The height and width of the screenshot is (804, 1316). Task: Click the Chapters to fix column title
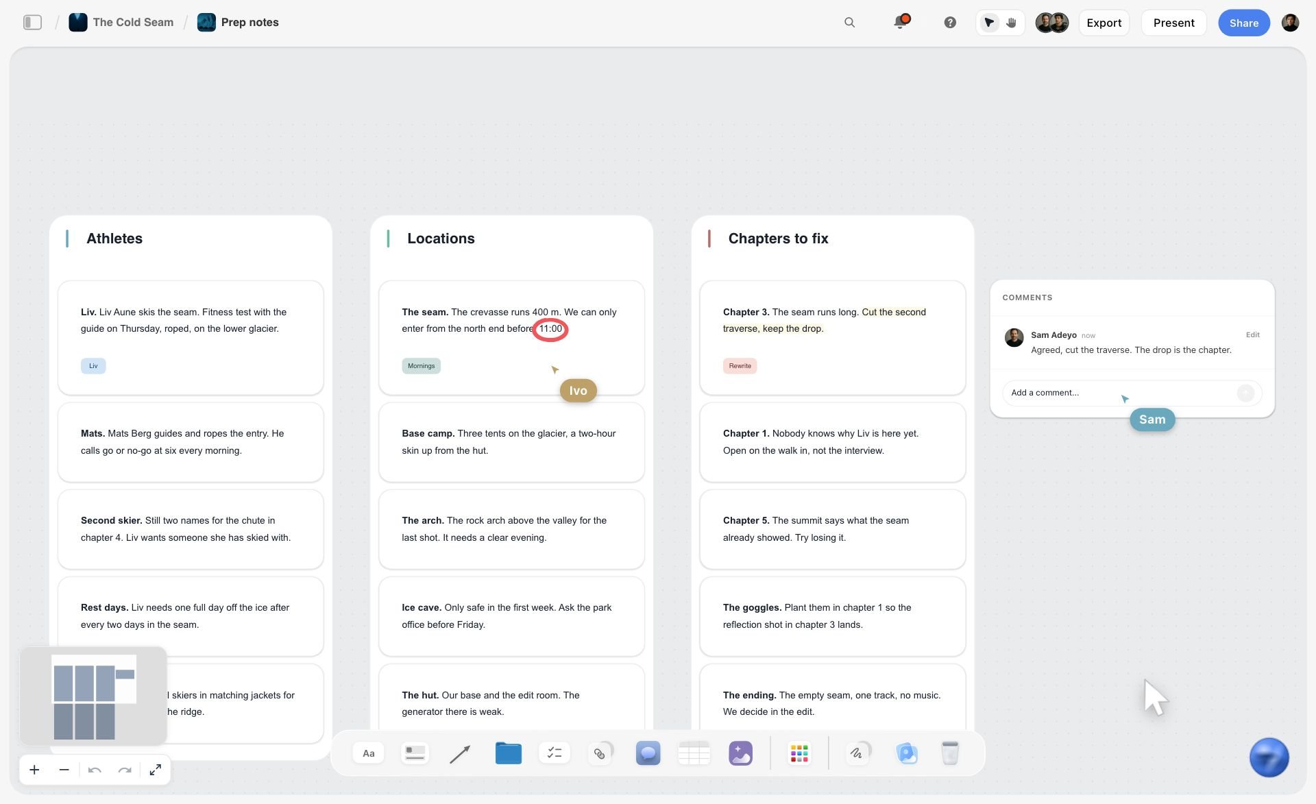click(778, 239)
